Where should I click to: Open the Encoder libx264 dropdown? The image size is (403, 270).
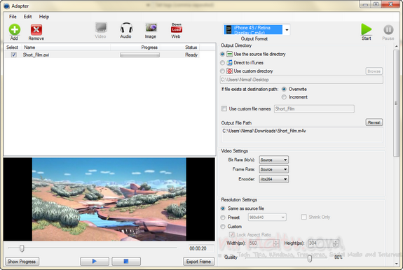tap(274, 179)
